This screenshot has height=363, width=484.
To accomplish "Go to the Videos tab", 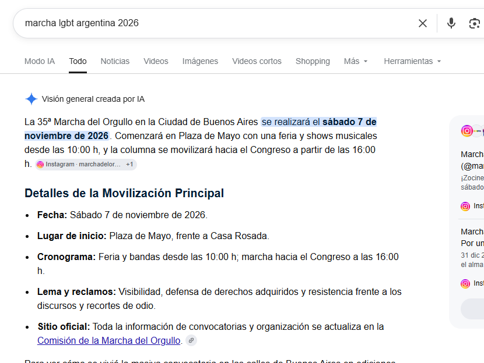I will coord(156,61).
